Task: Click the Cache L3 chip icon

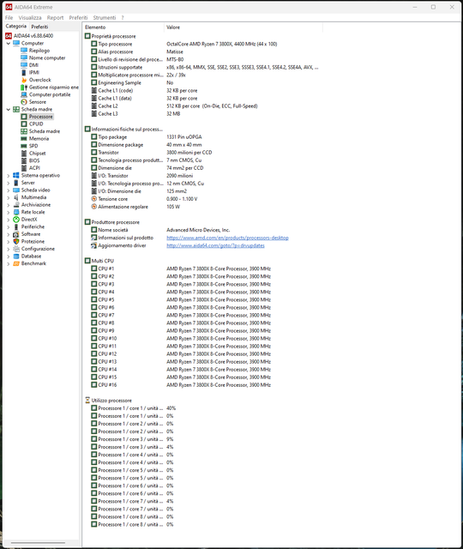Action: (93, 114)
